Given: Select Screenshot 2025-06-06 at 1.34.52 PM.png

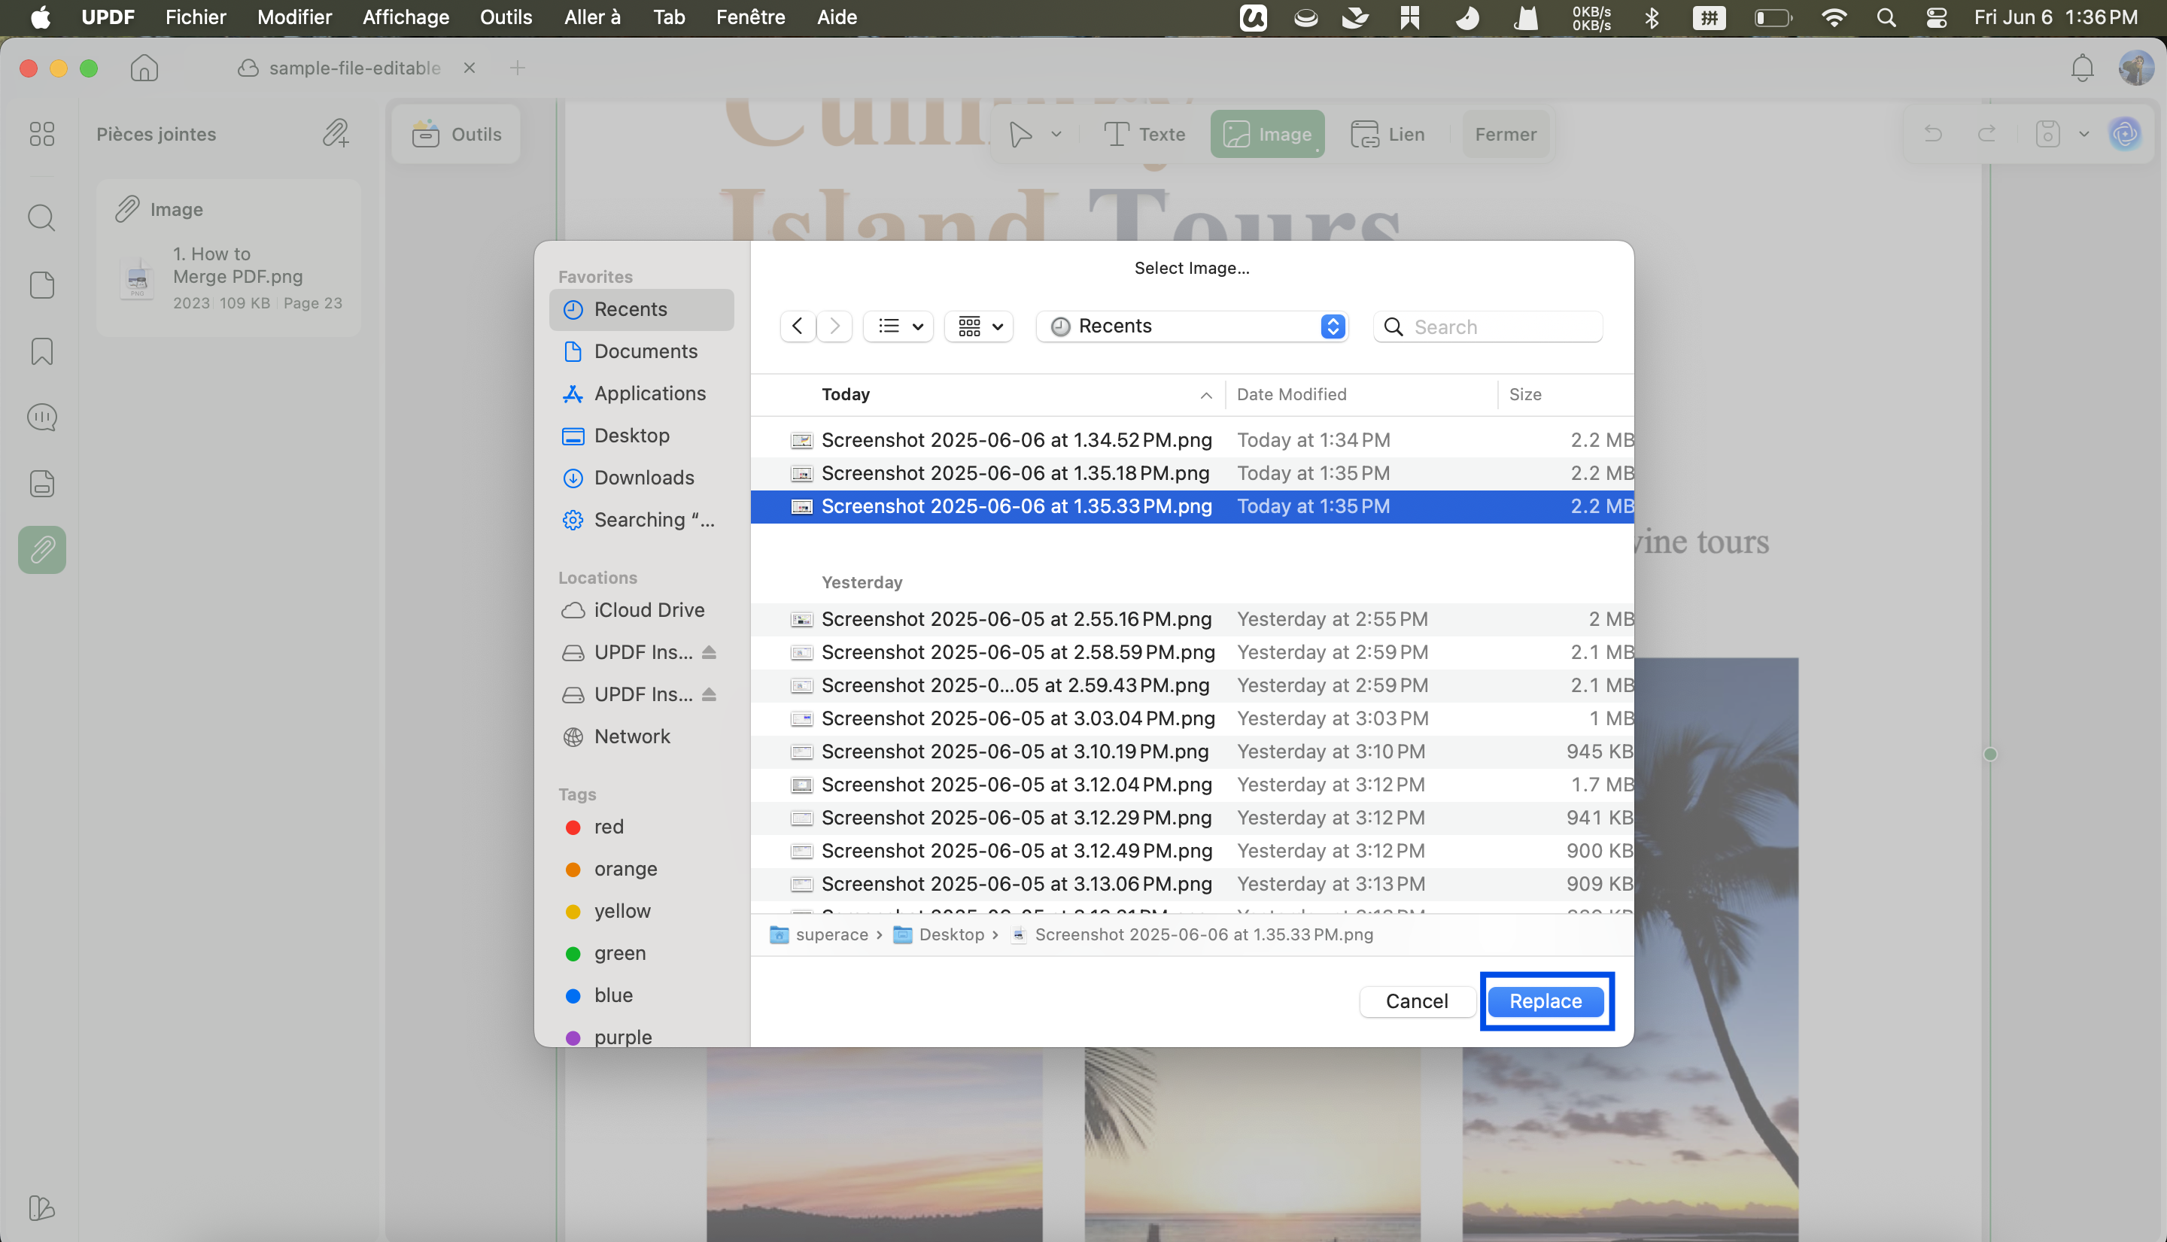Looking at the screenshot, I should [1192, 440].
